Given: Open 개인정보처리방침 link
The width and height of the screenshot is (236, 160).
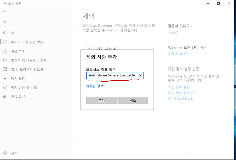Looking at the screenshot, I should coord(181,99).
